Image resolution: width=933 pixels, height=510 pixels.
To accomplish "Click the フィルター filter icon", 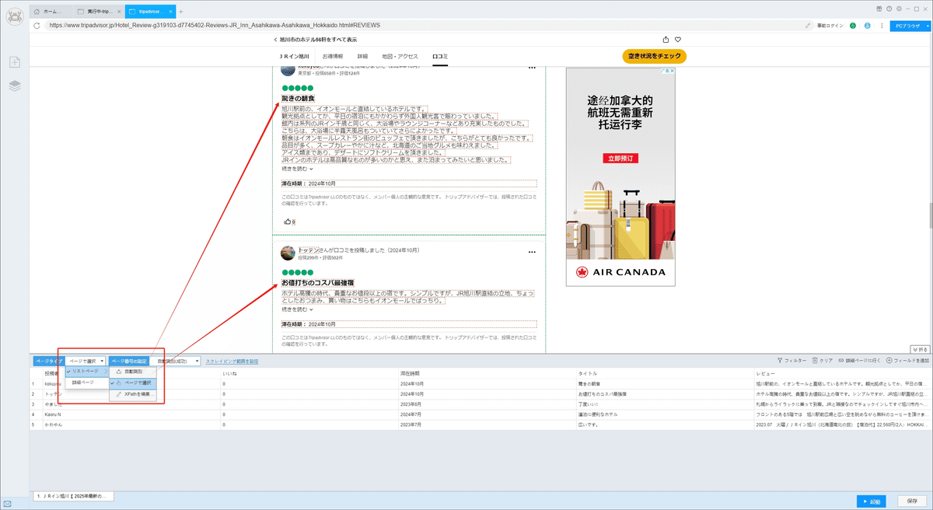I will click(x=792, y=361).
